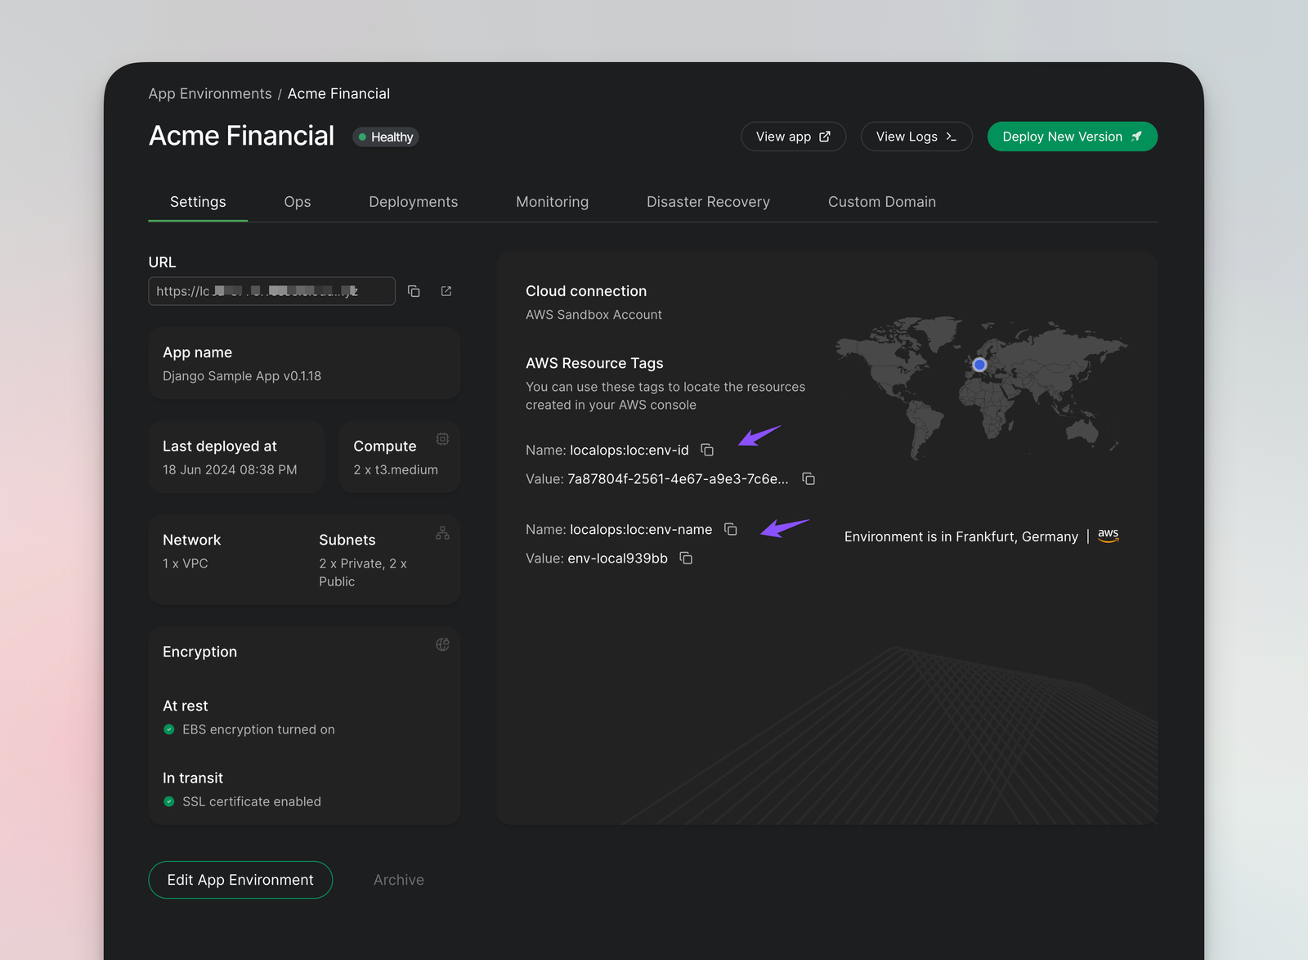Click the URL input field
The width and height of the screenshot is (1308, 960).
point(272,291)
